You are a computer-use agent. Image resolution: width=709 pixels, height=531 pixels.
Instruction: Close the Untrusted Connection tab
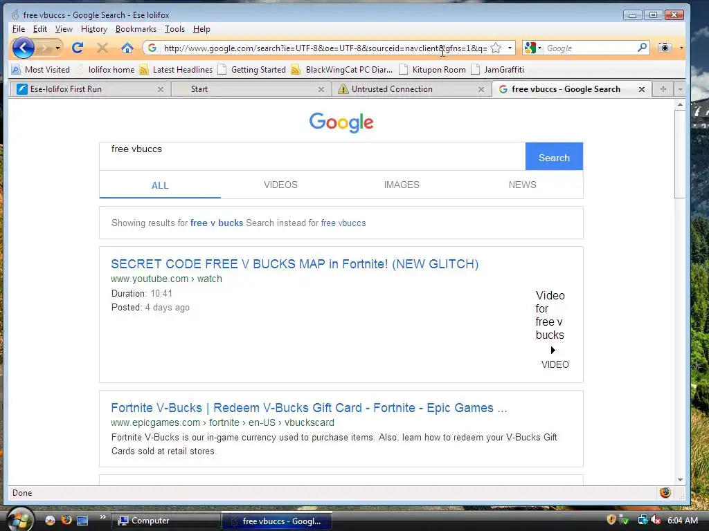(481, 89)
